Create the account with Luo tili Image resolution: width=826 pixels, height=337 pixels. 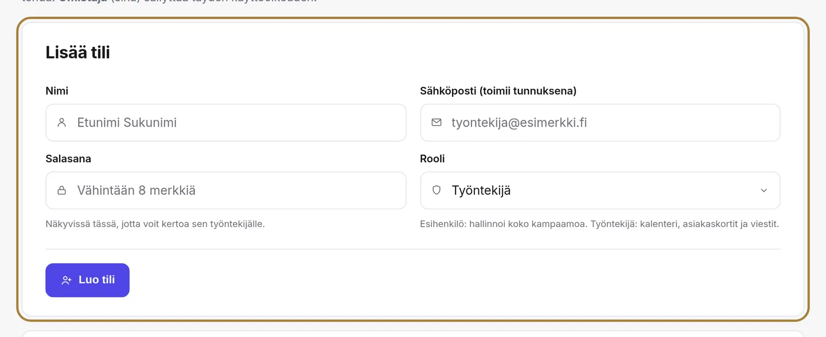pyautogui.click(x=87, y=280)
